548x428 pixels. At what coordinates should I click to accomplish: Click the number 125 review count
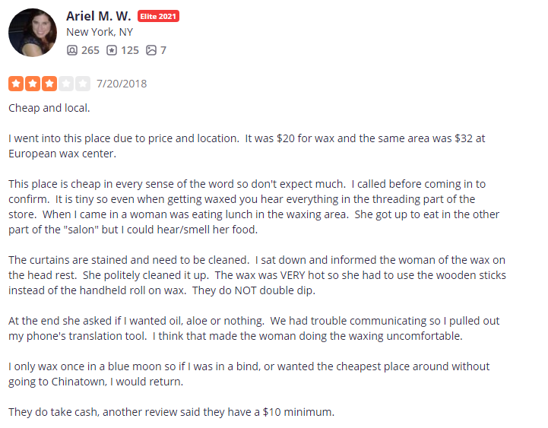(130, 50)
